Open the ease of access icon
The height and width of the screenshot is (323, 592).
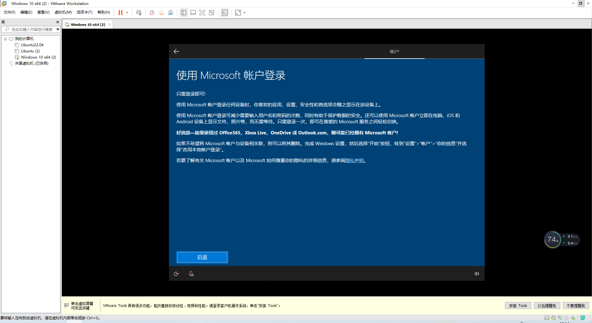[x=176, y=274]
